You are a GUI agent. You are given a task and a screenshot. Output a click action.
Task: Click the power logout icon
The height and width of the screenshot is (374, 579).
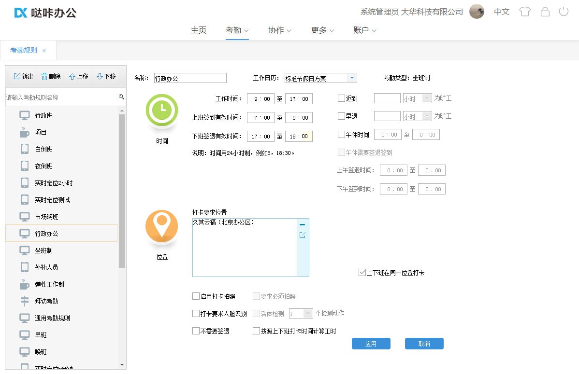pyautogui.click(x=564, y=12)
